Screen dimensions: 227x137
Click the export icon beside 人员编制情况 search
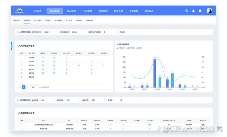tap(121, 100)
